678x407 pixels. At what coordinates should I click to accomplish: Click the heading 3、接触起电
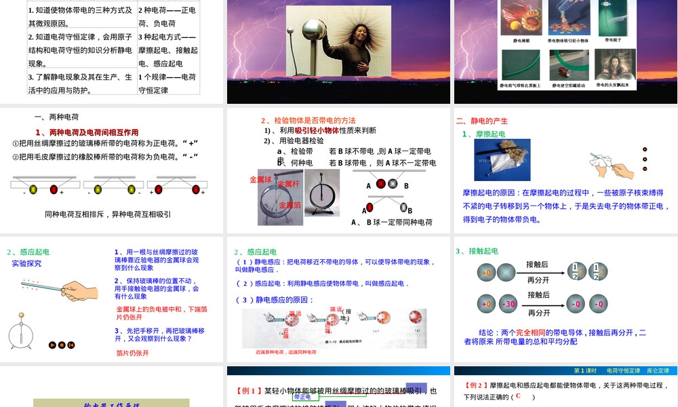coord(477,251)
